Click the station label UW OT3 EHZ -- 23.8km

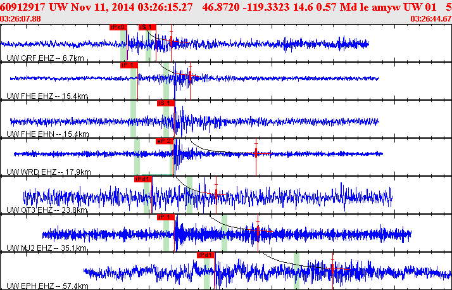pos(47,210)
